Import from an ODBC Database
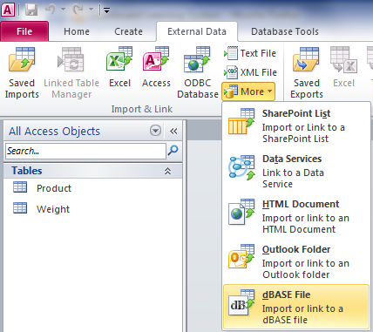The image size is (373, 332). tap(198, 72)
